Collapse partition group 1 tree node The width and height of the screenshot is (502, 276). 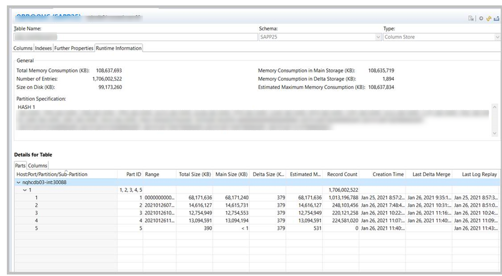click(x=24, y=190)
